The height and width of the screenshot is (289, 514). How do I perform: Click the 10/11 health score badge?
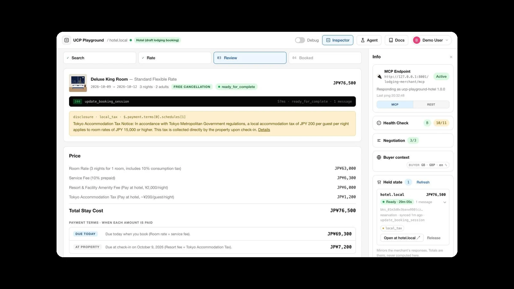point(441,123)
